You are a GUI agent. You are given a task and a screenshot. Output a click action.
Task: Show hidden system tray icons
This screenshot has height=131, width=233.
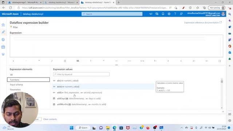pyautogui.click(x=181, y=128)
